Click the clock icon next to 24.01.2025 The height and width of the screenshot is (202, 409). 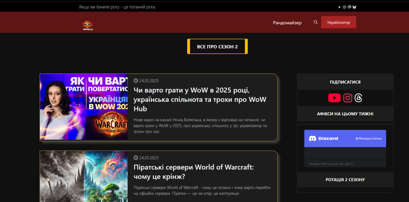136,81
